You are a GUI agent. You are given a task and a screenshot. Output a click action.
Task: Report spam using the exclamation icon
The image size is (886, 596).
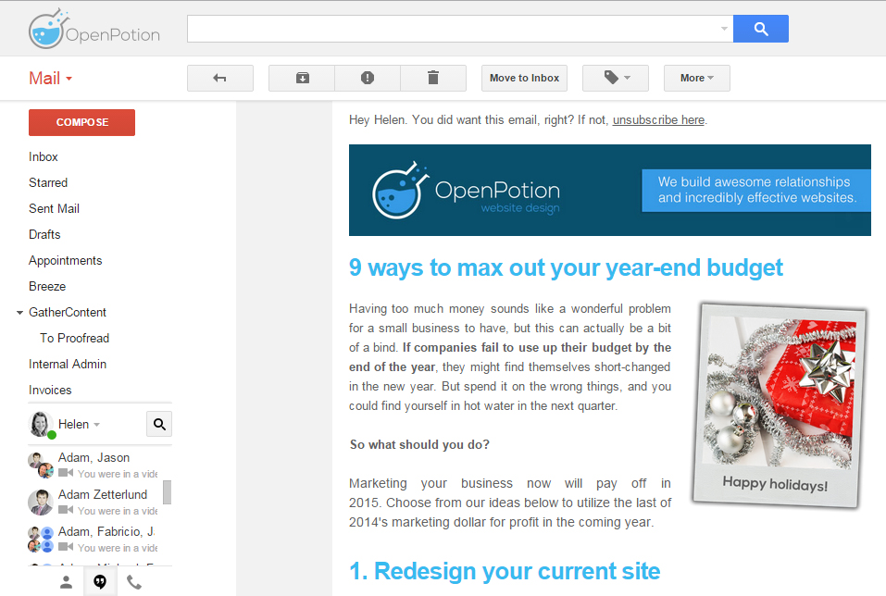coord(368,78)
